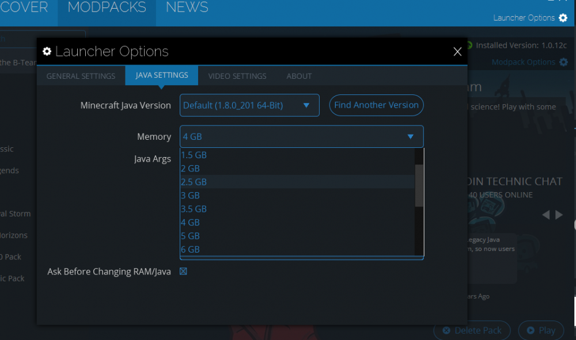Close the Launcher Options dialog
This screenshot has width=576, height=340.
point(457,52)
